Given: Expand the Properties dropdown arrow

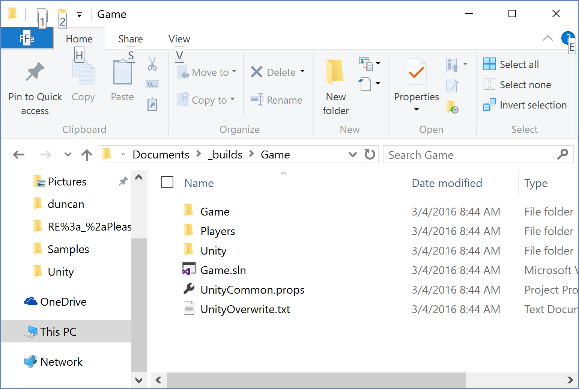Looking at the screenshot, I should [417, 109].
